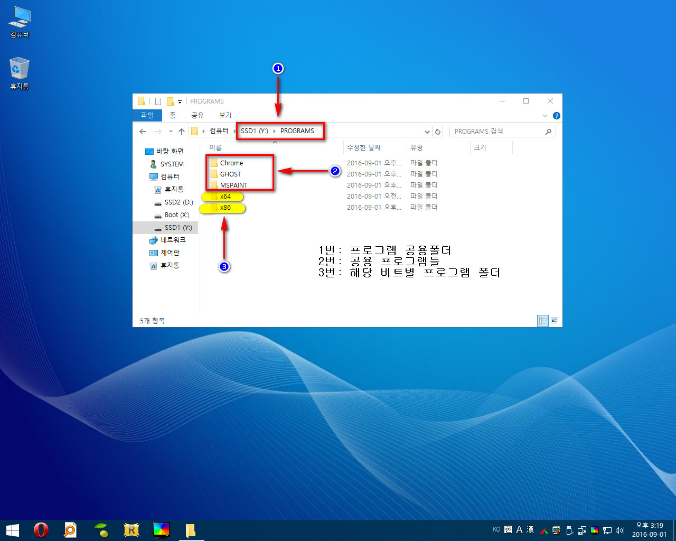Select SSD1 (Y:) in navigation pane
The height and width of the screenshot is (541, 676).
pos(165,228)
